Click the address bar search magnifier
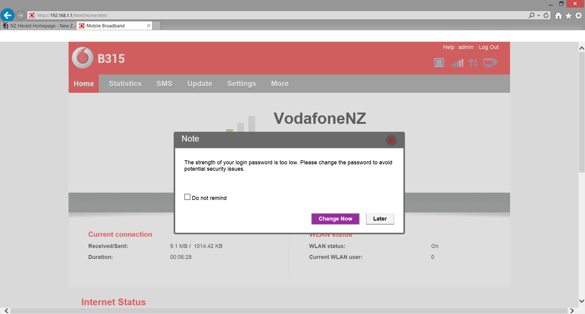Screen dimensions: 585x314 (x=531, y=15)
